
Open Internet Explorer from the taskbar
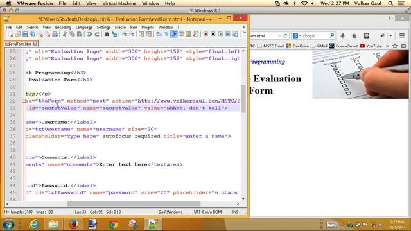pyautogui.click(x=34, y=225)
